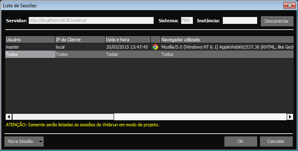
Task: Select Todos under Navegador utilizado column
Action: (x=227, y=54)
